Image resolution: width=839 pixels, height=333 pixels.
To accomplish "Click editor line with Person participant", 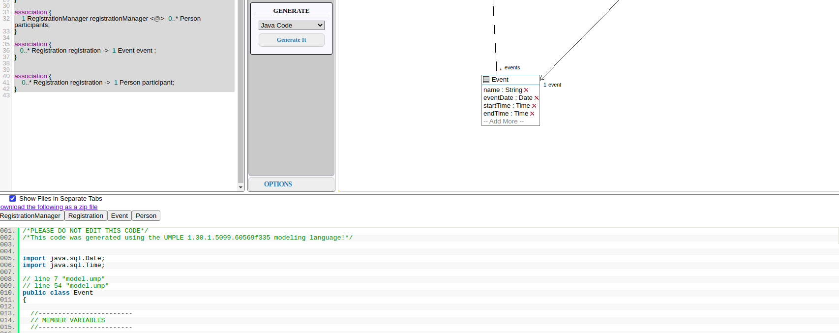I will coord(98,83).
